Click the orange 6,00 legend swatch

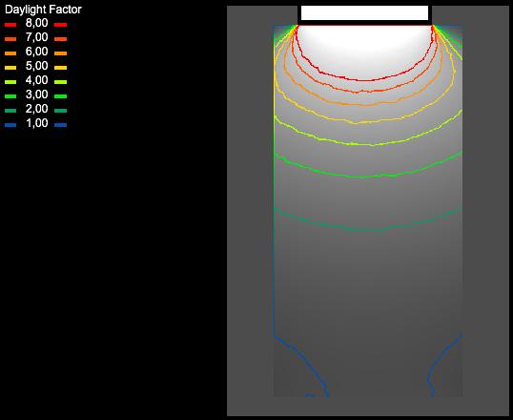coord(10,53)
